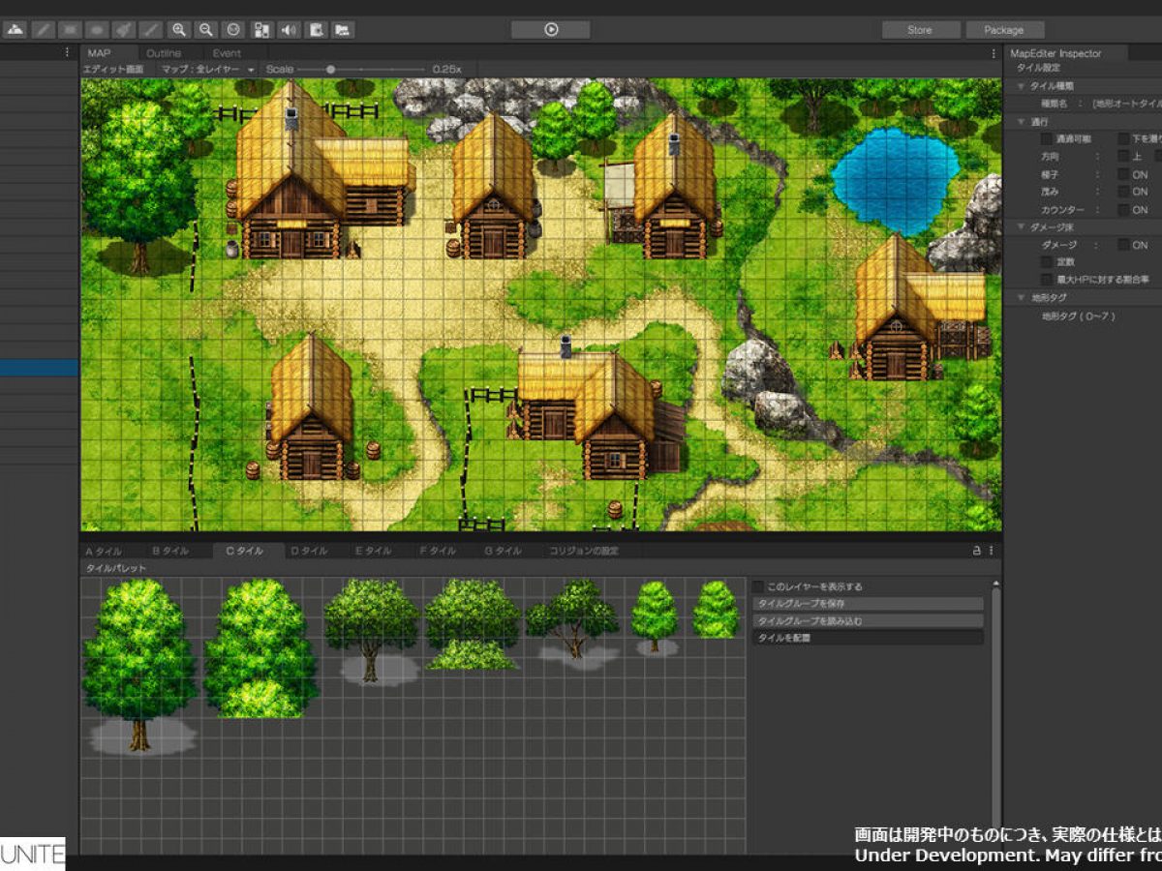Viewport: 1162px width, 871px height.
Task: Click the タイルグループを保存 button
Action: 868,604
